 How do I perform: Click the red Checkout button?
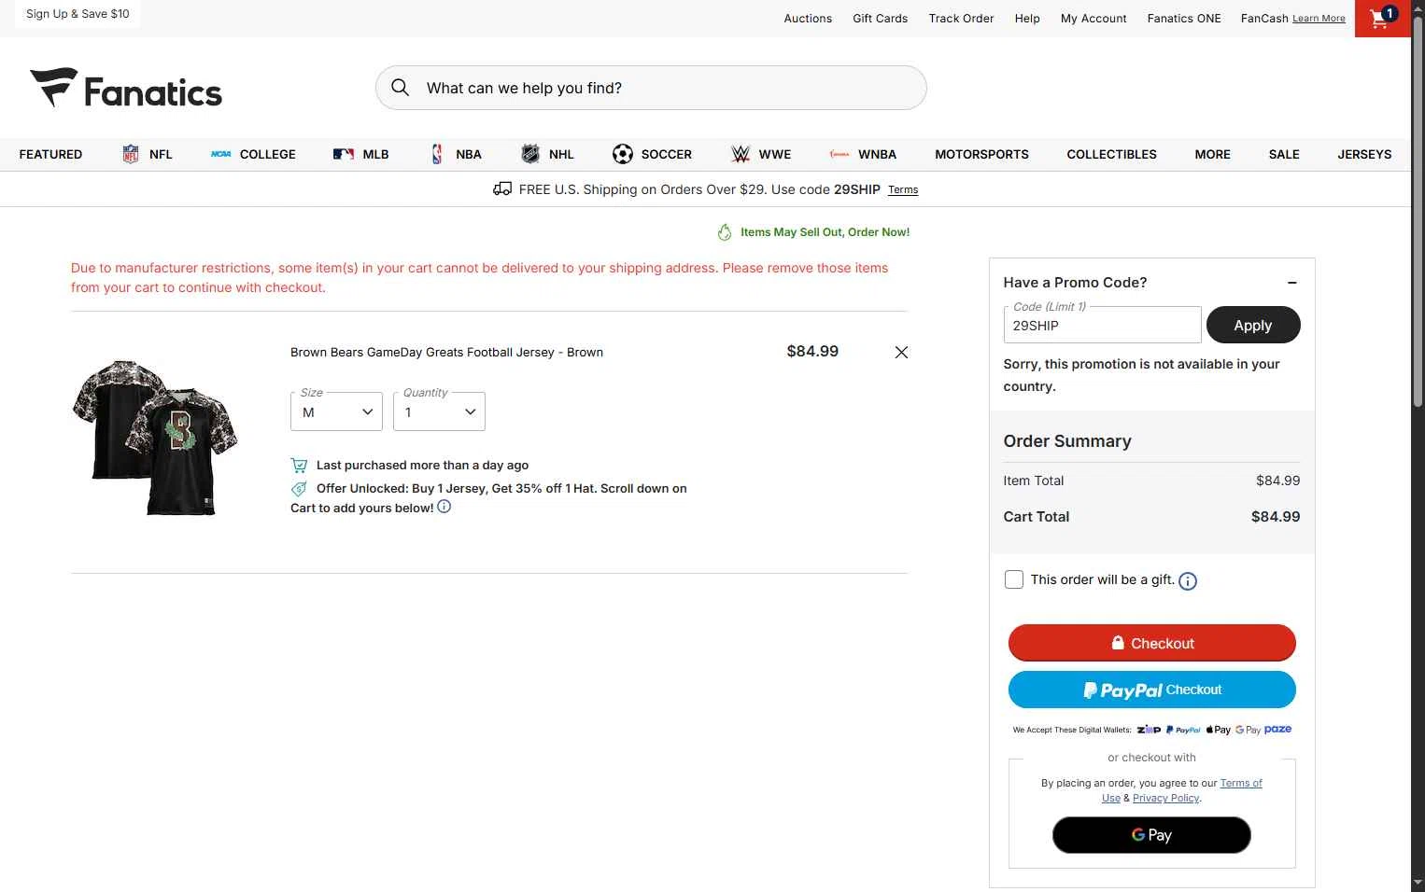1151,643
